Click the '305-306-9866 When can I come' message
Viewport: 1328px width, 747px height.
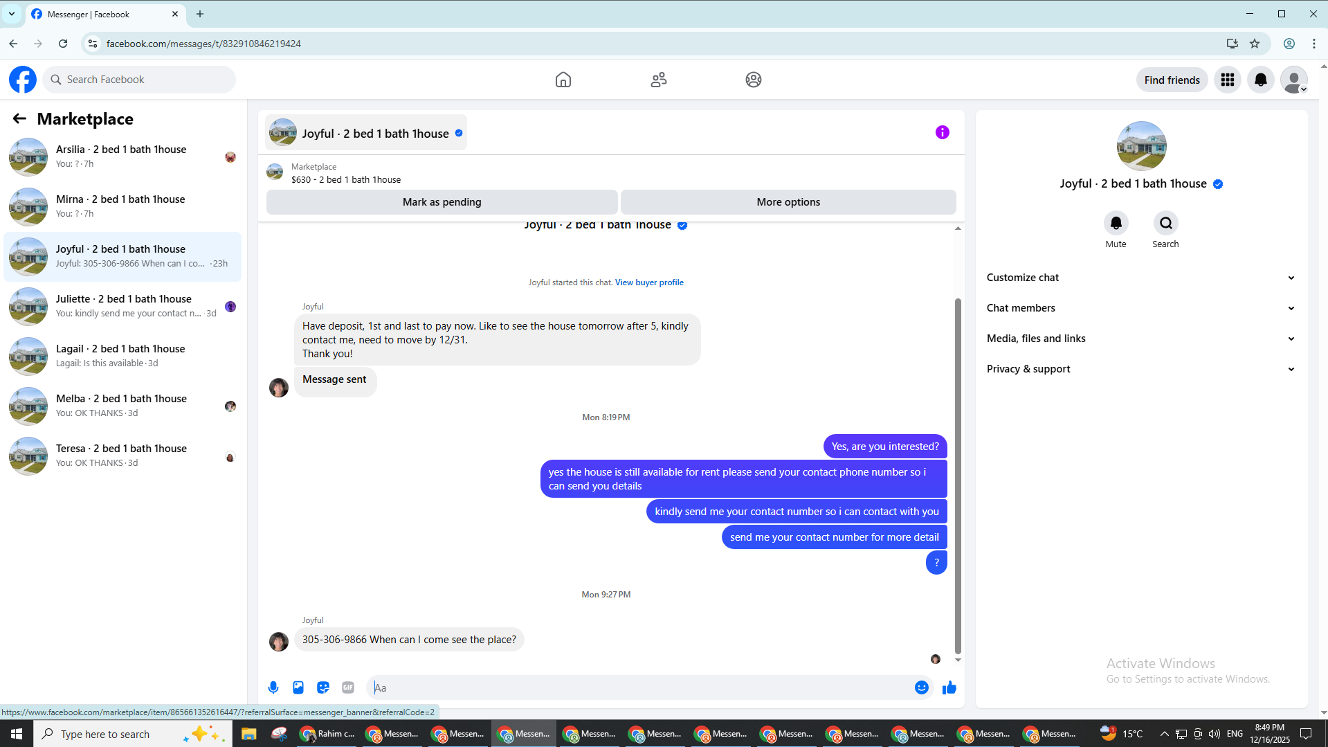click(x=409, y=640)
